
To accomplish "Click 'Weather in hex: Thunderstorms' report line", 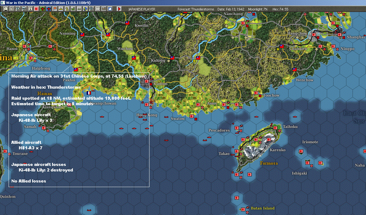I will click(x=46, y=87).
